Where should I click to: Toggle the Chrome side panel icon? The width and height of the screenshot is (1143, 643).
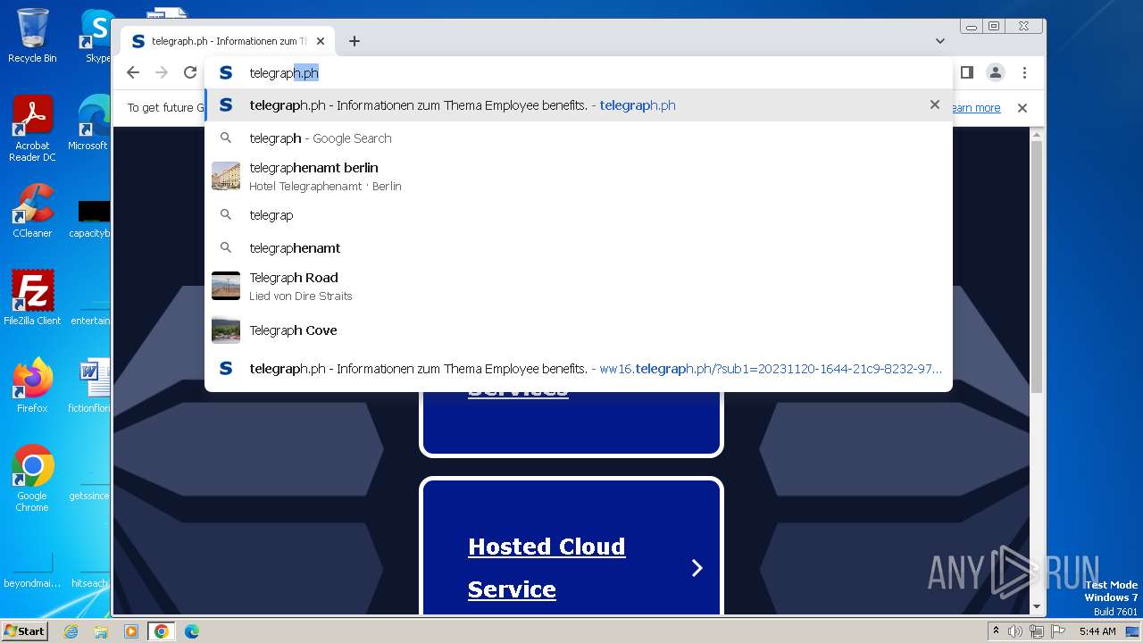pos(966,72)
